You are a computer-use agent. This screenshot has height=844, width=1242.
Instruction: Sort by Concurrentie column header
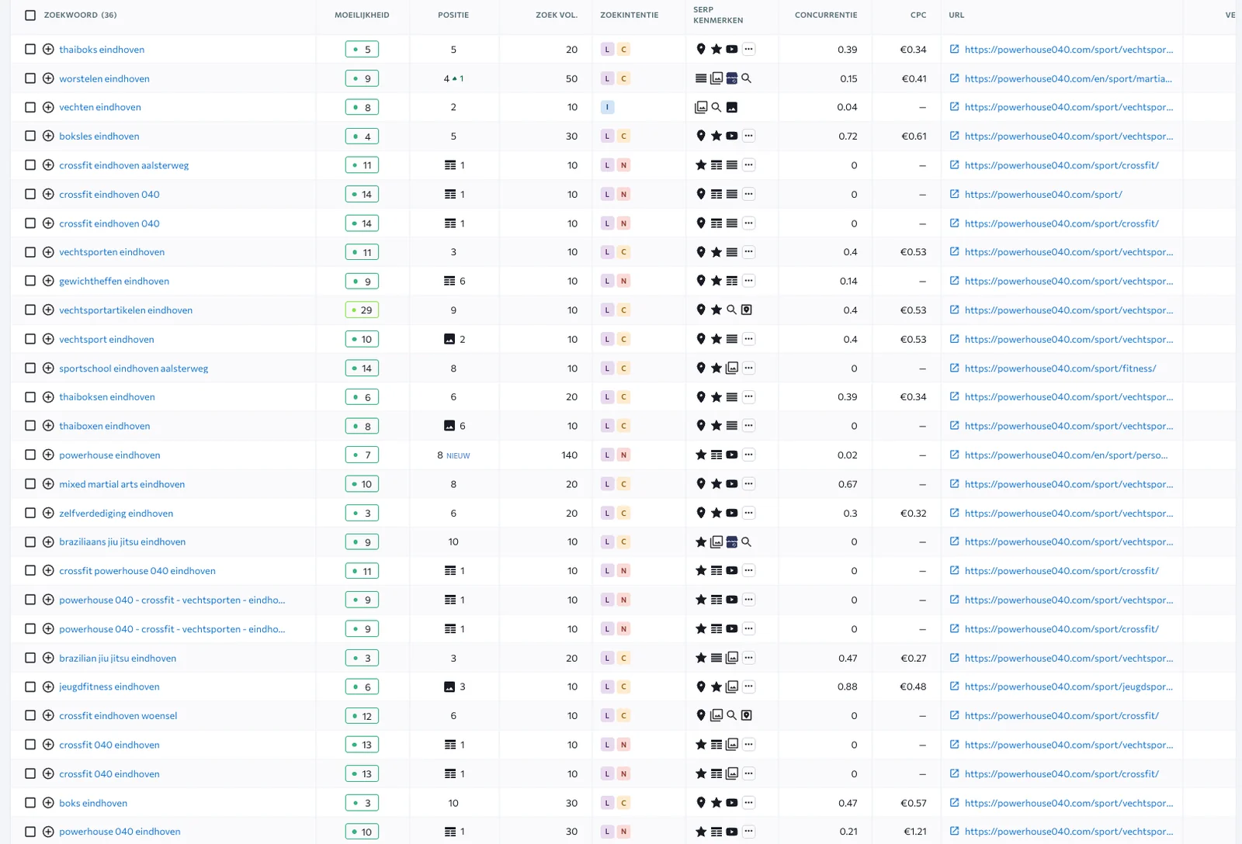click(x=826, y=15)
